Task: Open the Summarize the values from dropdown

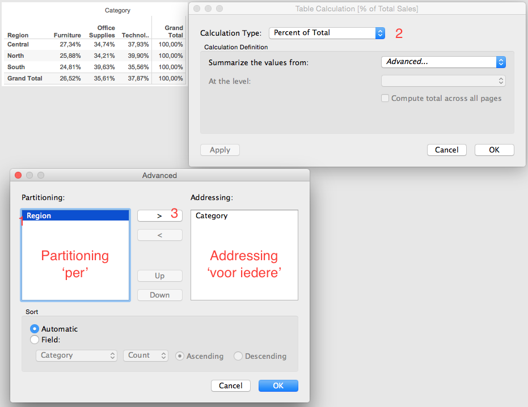Action: (443, 61)
